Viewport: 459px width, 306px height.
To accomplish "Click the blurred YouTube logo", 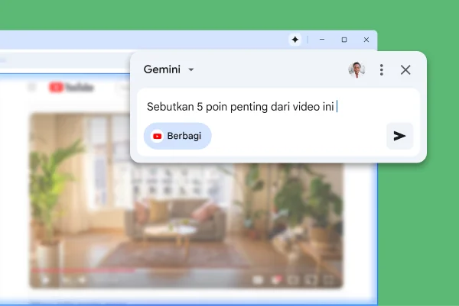I will (x=71, y=87).
